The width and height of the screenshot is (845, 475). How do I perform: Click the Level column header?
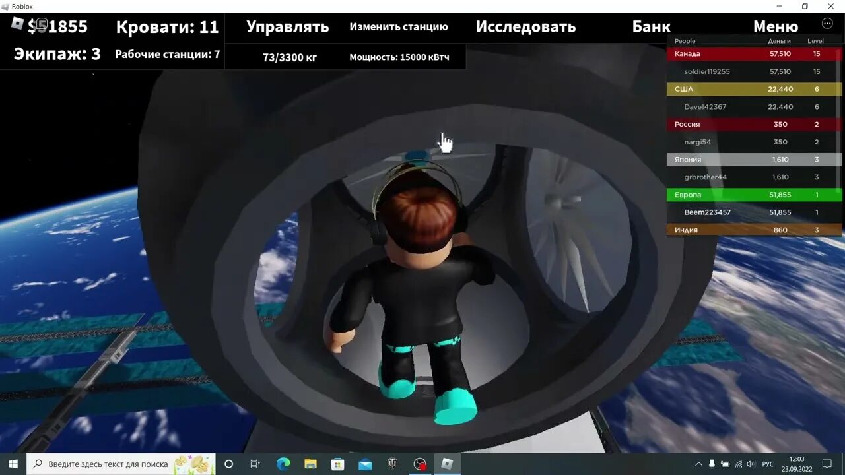click(x=816, y=41)
